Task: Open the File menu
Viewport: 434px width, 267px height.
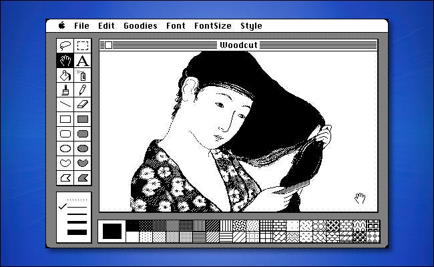Action: pos(81,26)
